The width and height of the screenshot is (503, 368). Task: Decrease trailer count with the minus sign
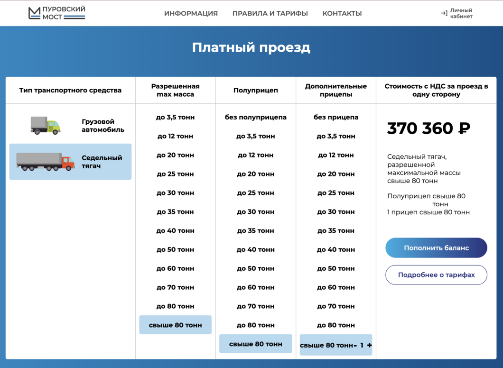click(355, 346)
